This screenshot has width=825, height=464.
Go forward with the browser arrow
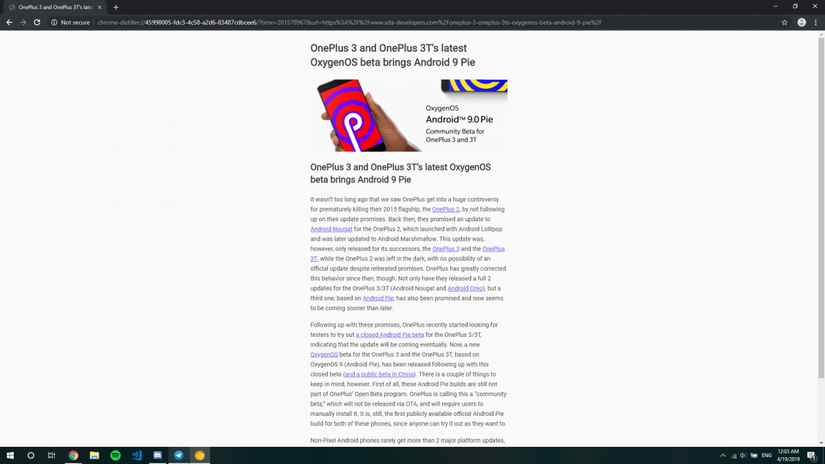click(23, 22)
